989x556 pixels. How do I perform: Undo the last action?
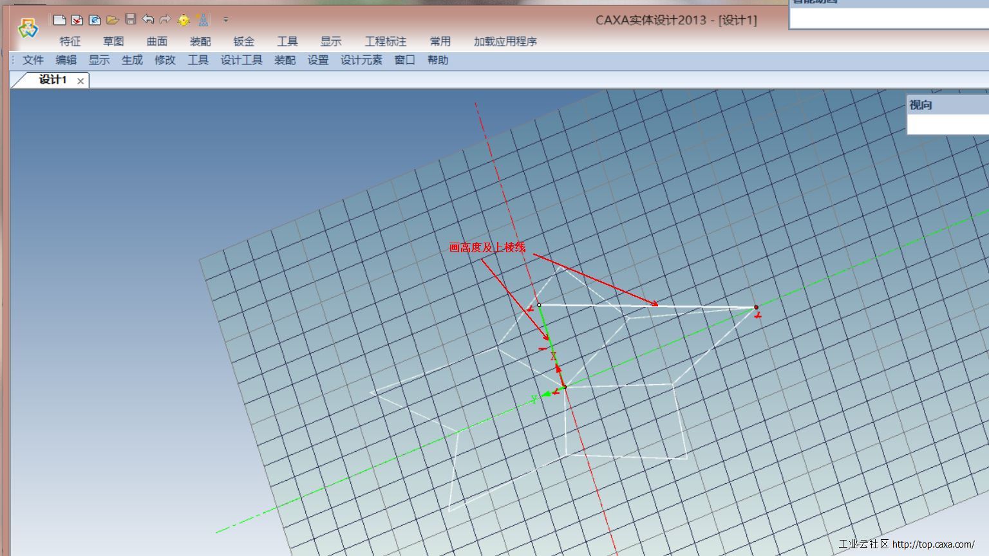tap(148, 20)
